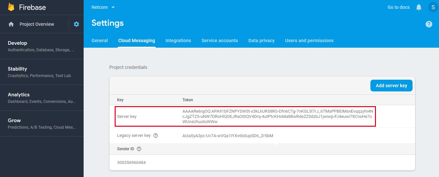Image resolution: width=439 pixels, height=177 pixels.
Task: Click the Legacy server key label
Action: point(134,136)
